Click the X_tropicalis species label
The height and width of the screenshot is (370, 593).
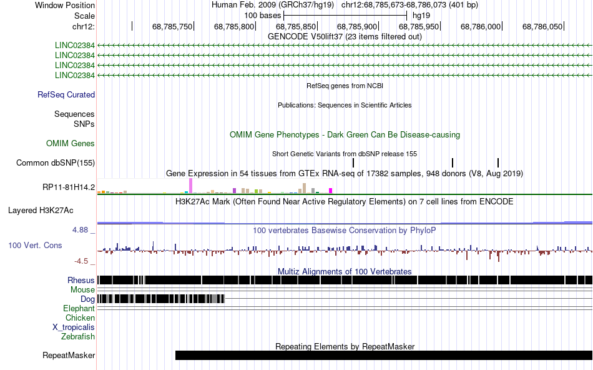74,327
